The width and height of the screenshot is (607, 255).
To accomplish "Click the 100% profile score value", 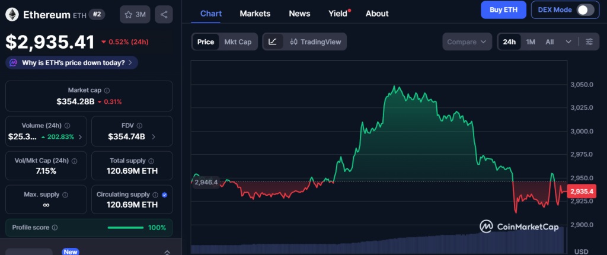I will (157, 228).
